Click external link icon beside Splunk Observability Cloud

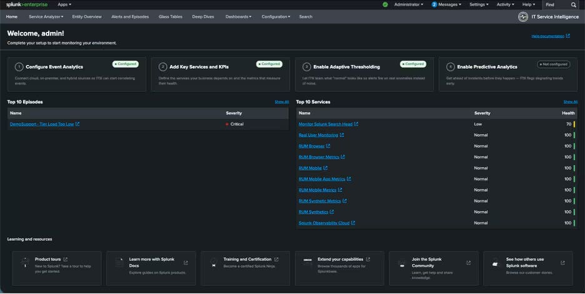(x=353, y=223)
